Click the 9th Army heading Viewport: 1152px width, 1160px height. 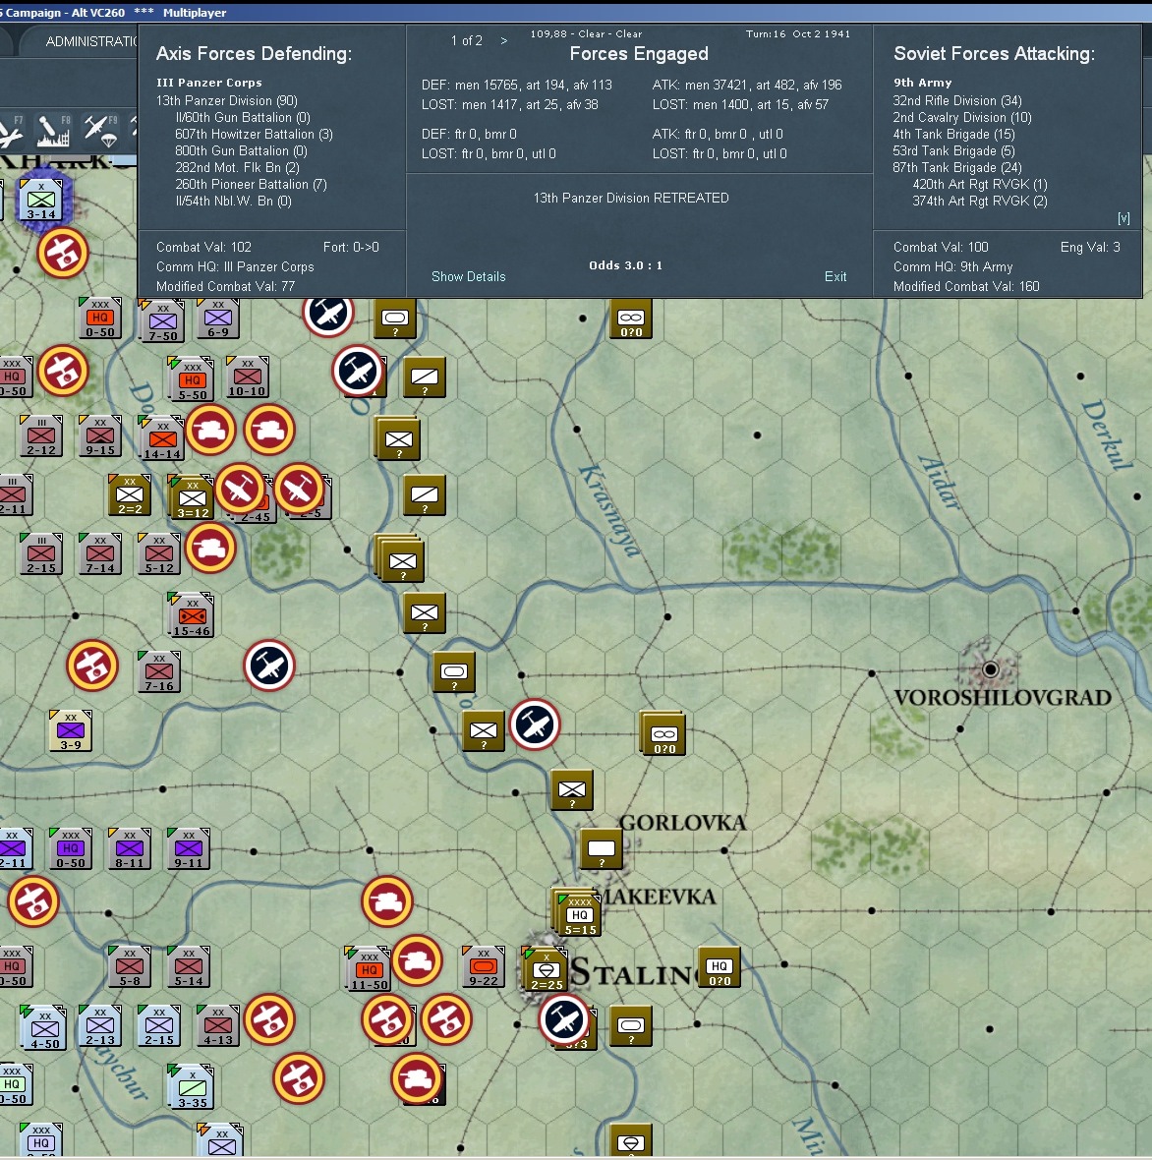pyautogui.click(x=922, y=83)
